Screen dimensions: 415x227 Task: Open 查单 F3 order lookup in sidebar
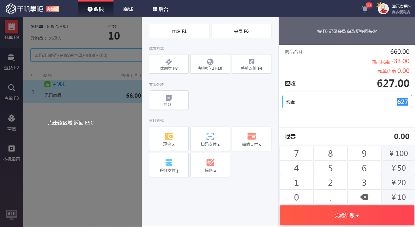tap(11, 91)
